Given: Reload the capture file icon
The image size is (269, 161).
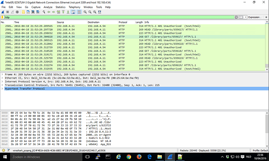Looking at the screenshot, I should click(x=38, y=12).
